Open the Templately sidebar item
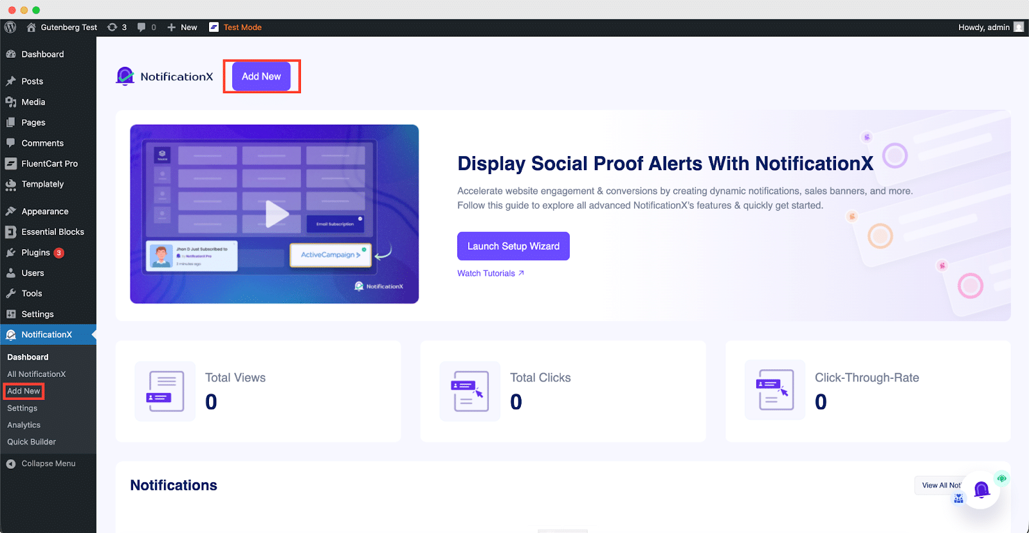 42,184
